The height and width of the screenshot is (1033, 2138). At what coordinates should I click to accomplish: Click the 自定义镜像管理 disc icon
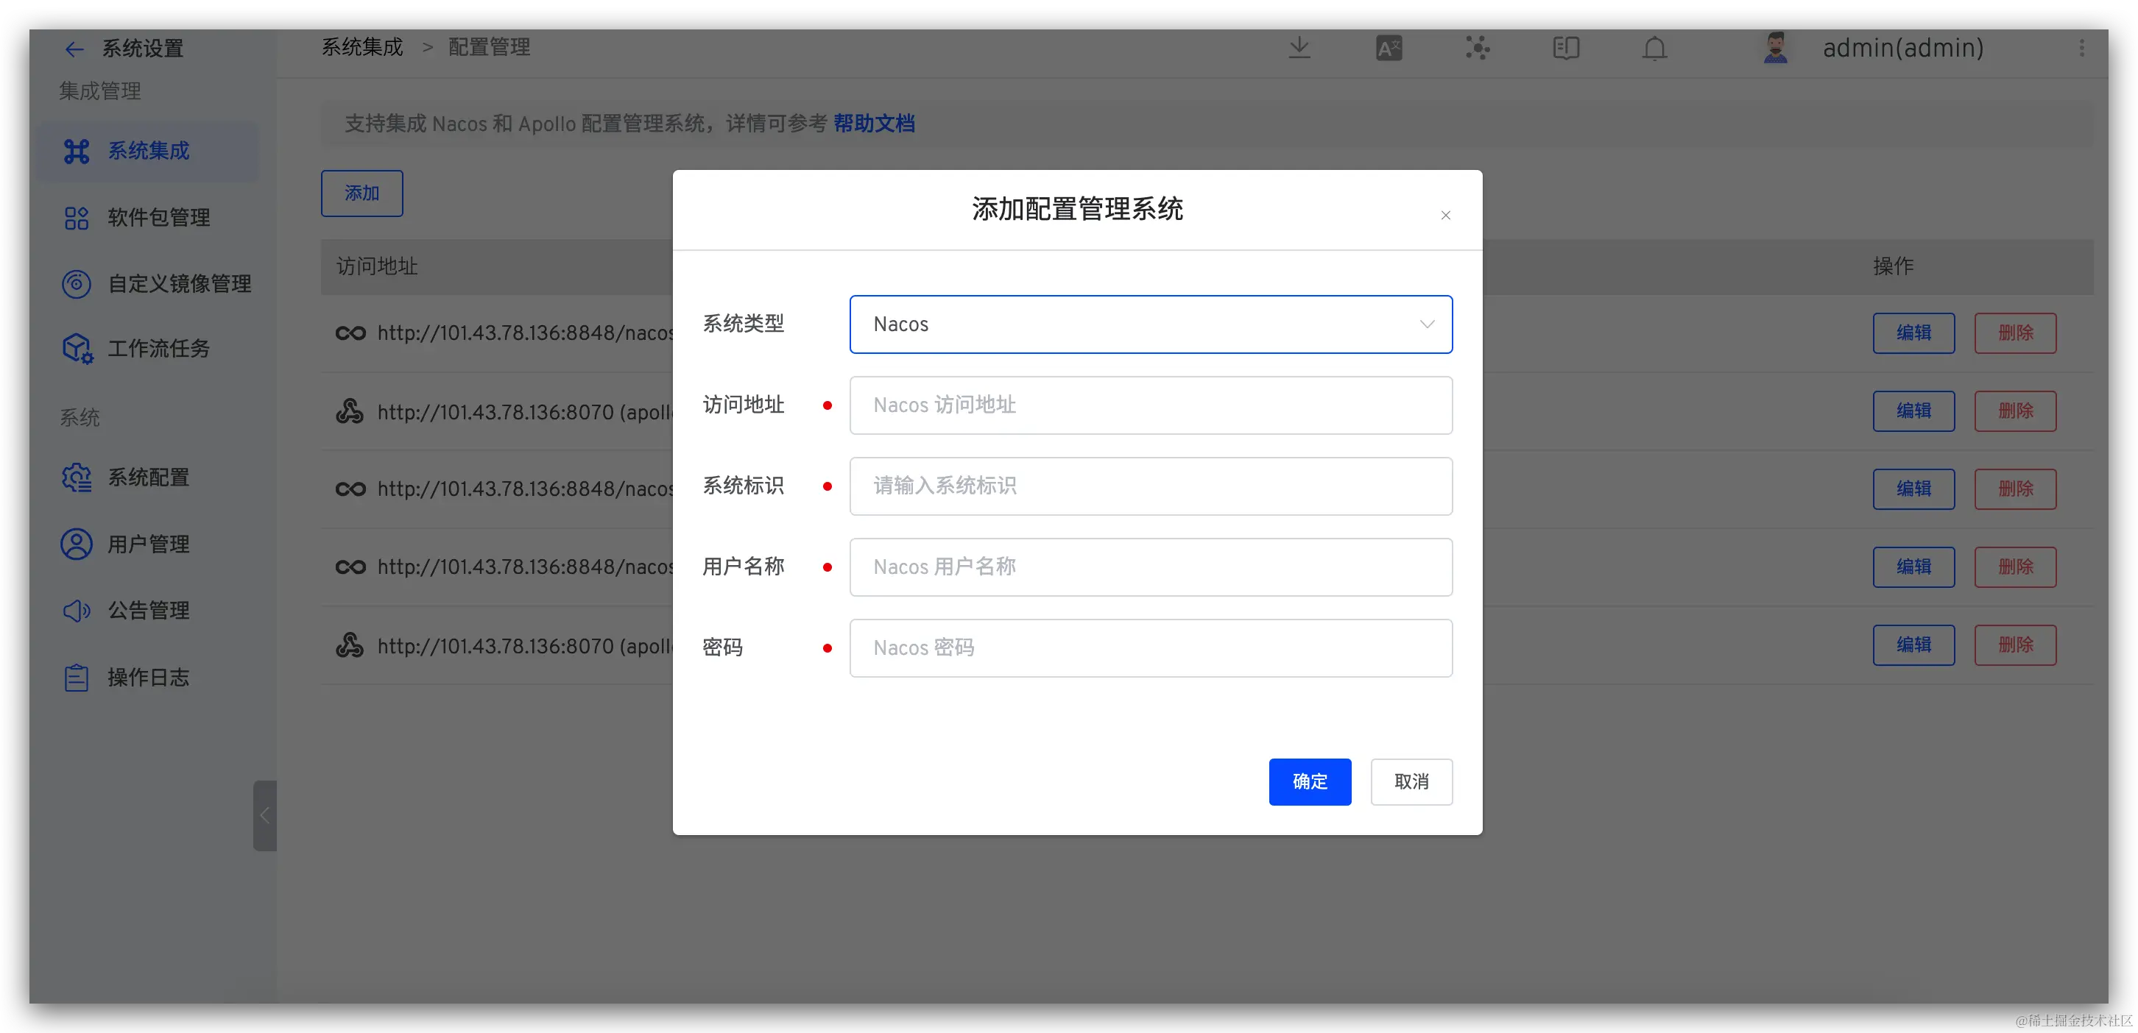coord(77,284)
